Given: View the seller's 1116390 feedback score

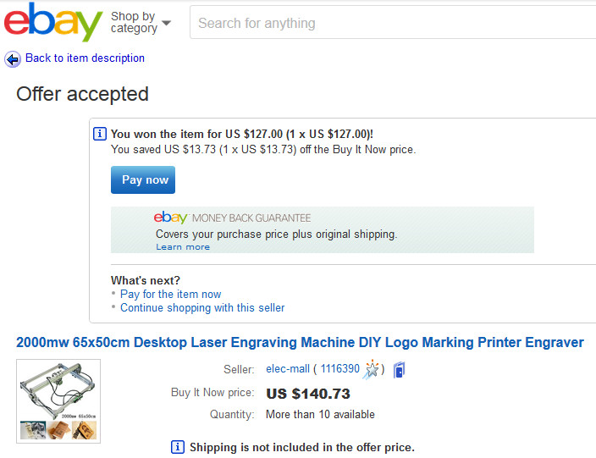Looking at the screenshot, I should point(339,368).
